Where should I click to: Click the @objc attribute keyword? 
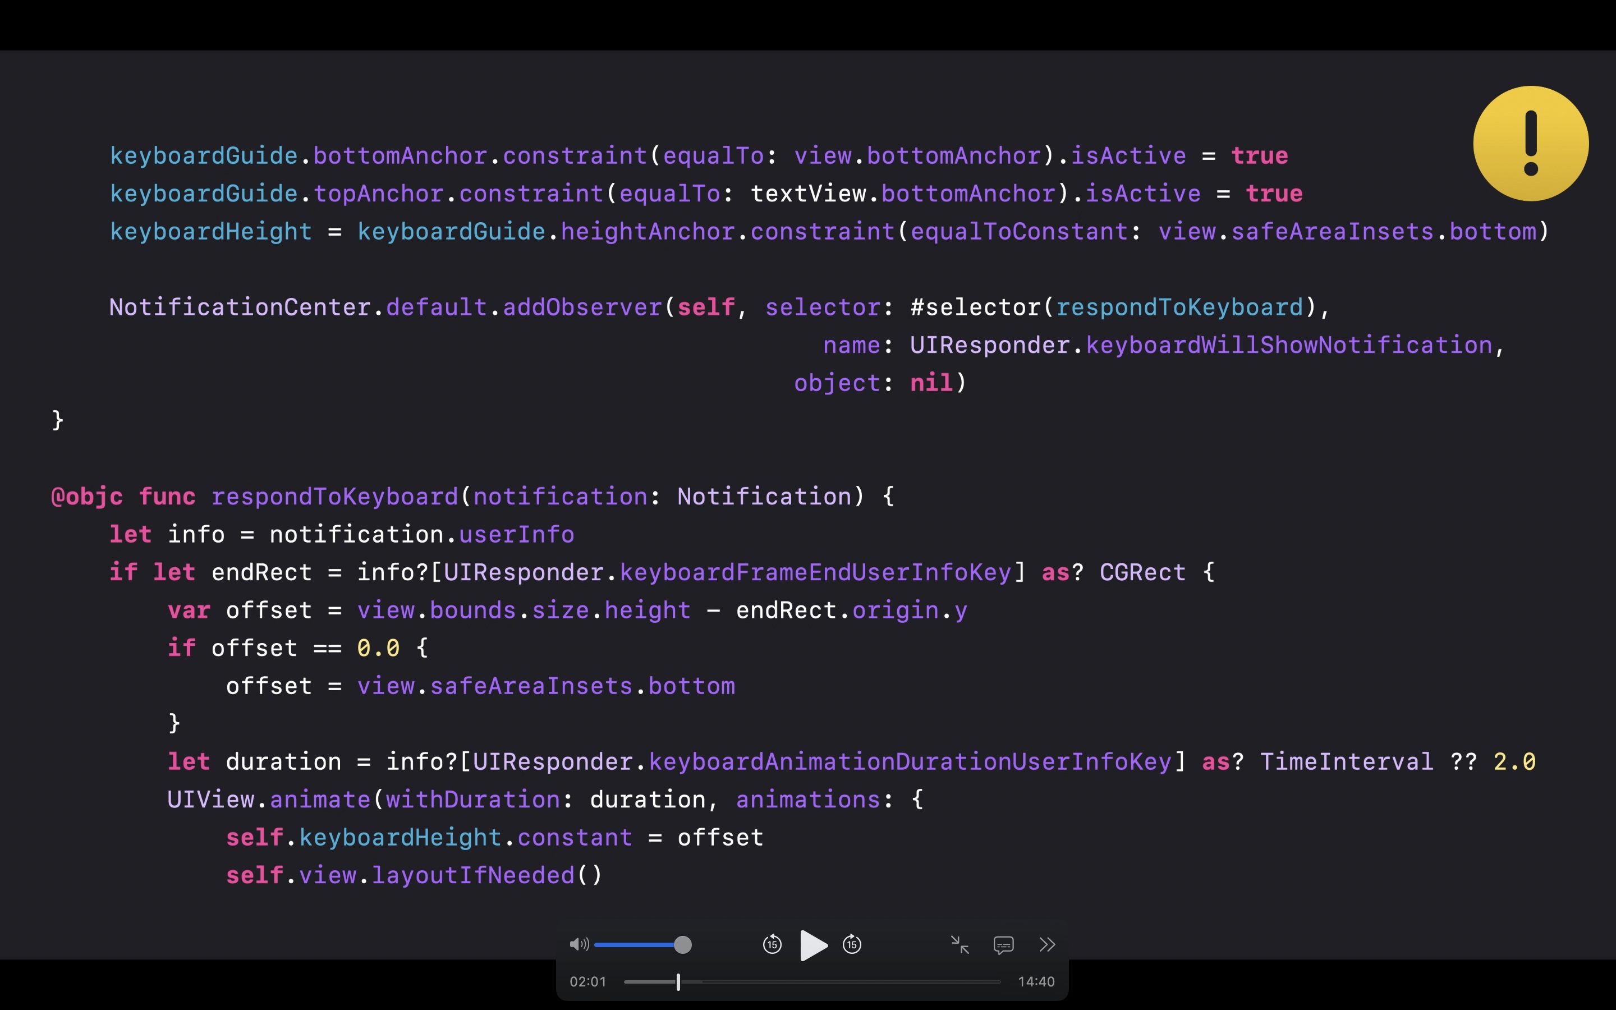click(x=87, y=497)
